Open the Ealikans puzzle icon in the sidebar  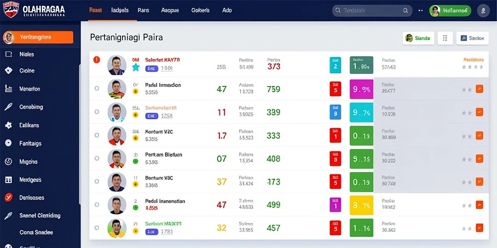click(x=9, y=125)
